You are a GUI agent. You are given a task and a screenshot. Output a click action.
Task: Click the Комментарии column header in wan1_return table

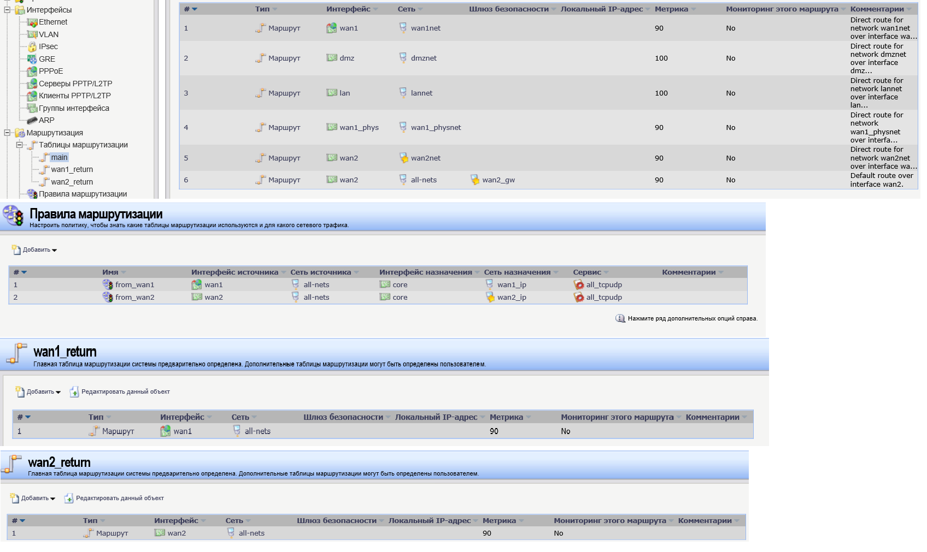tap(712, 417)
